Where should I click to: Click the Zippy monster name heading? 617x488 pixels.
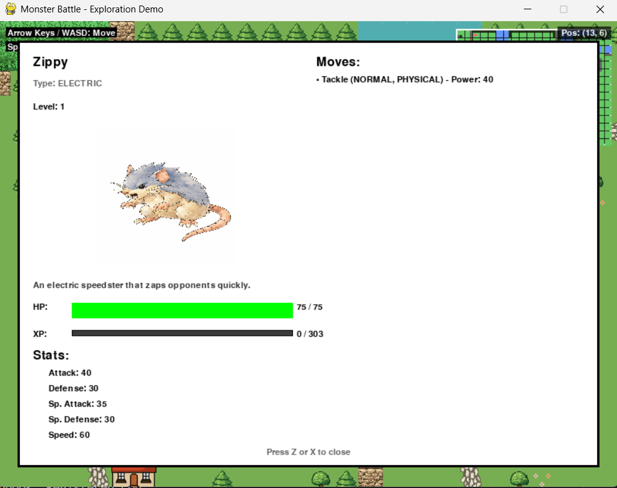[x=50, y=62]
